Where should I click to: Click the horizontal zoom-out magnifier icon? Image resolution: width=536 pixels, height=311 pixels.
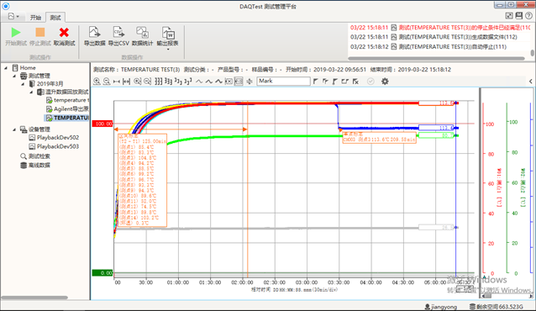107,81
